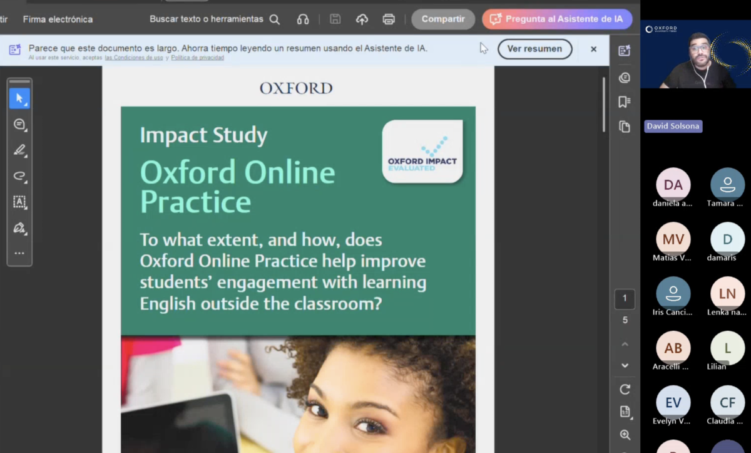Select participant avatar L Lilian

728,348
